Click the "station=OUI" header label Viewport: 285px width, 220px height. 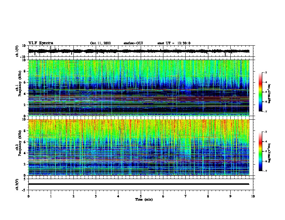click(133, 43)
